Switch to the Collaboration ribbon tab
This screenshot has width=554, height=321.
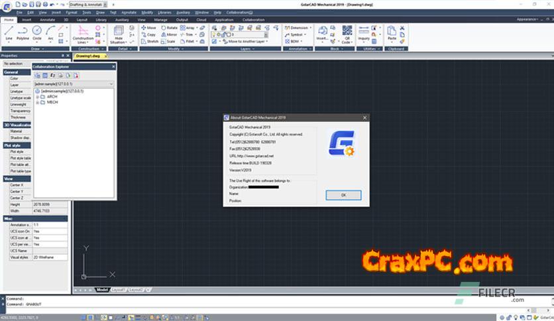point(253,20)
